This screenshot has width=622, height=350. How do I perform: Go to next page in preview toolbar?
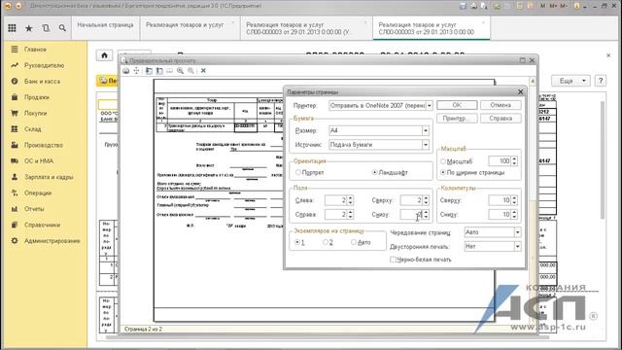coord(159,71)
